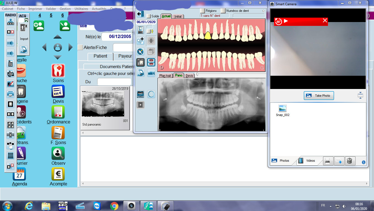Open the Std panoramic x-ray thumbnail
374x211 pixels.
pyautogui.click(x=103, y=104)
